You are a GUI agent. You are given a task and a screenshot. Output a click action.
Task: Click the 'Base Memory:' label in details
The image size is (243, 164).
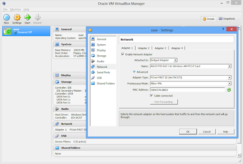pyautogui.click(x=63, y=50)
